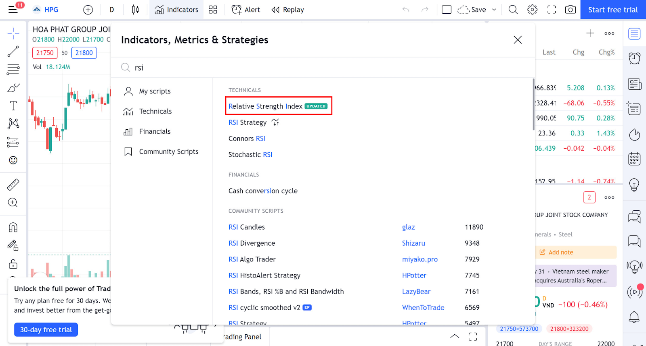Image resolution: width=646 pixels, height=346 pixels.
Task: Toggle fullscreen mode in top toolbar
Action: click(552, 10)
